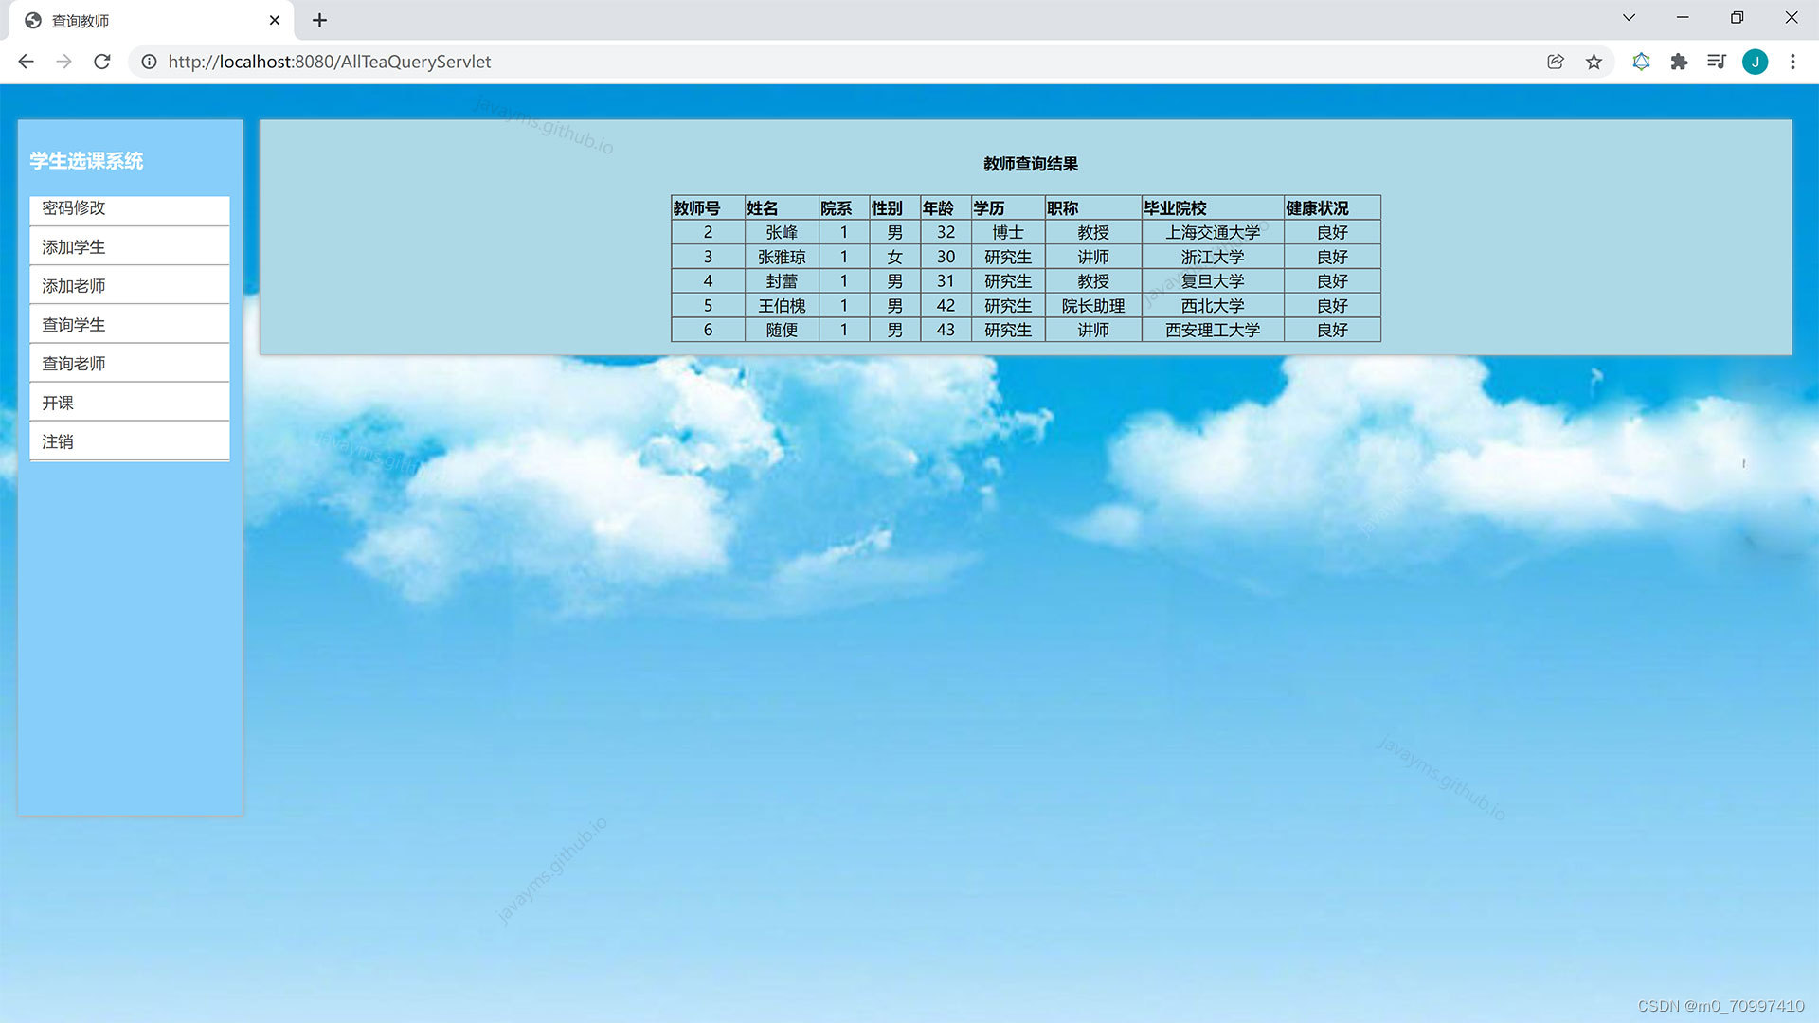Click the site information icon

click(149, 62)
